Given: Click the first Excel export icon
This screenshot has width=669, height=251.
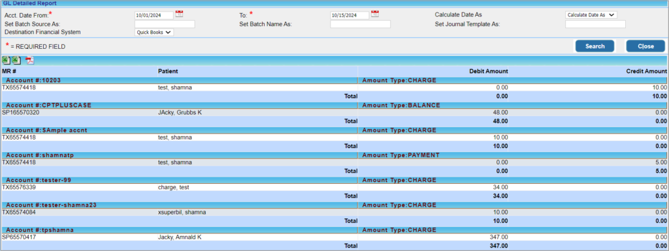Looking at the screenshot, I should click(x=7, y=61).
